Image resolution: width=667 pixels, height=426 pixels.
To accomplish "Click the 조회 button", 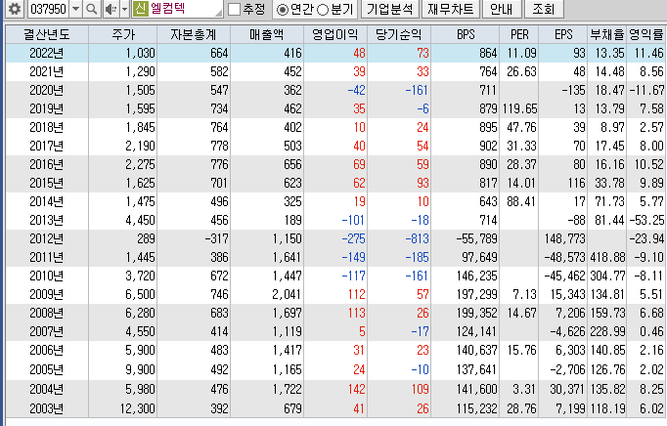I will pos(544,9).
